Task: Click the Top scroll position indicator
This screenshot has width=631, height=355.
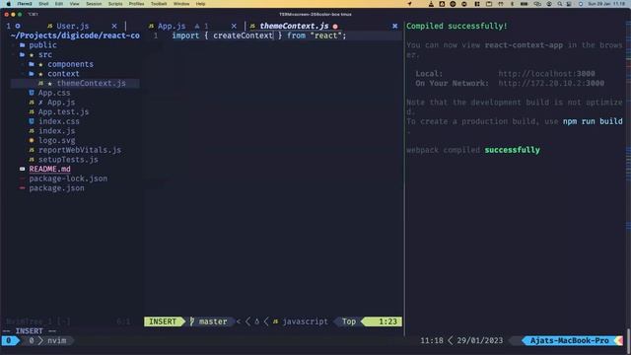Action: click(x=349, y=321)
